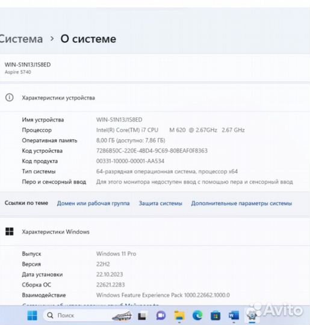This screenshot has height=325, width=310.
Task: Click the Перо и сенсорный ввод label
Action: pyautogui.click(x=54, y=182)
